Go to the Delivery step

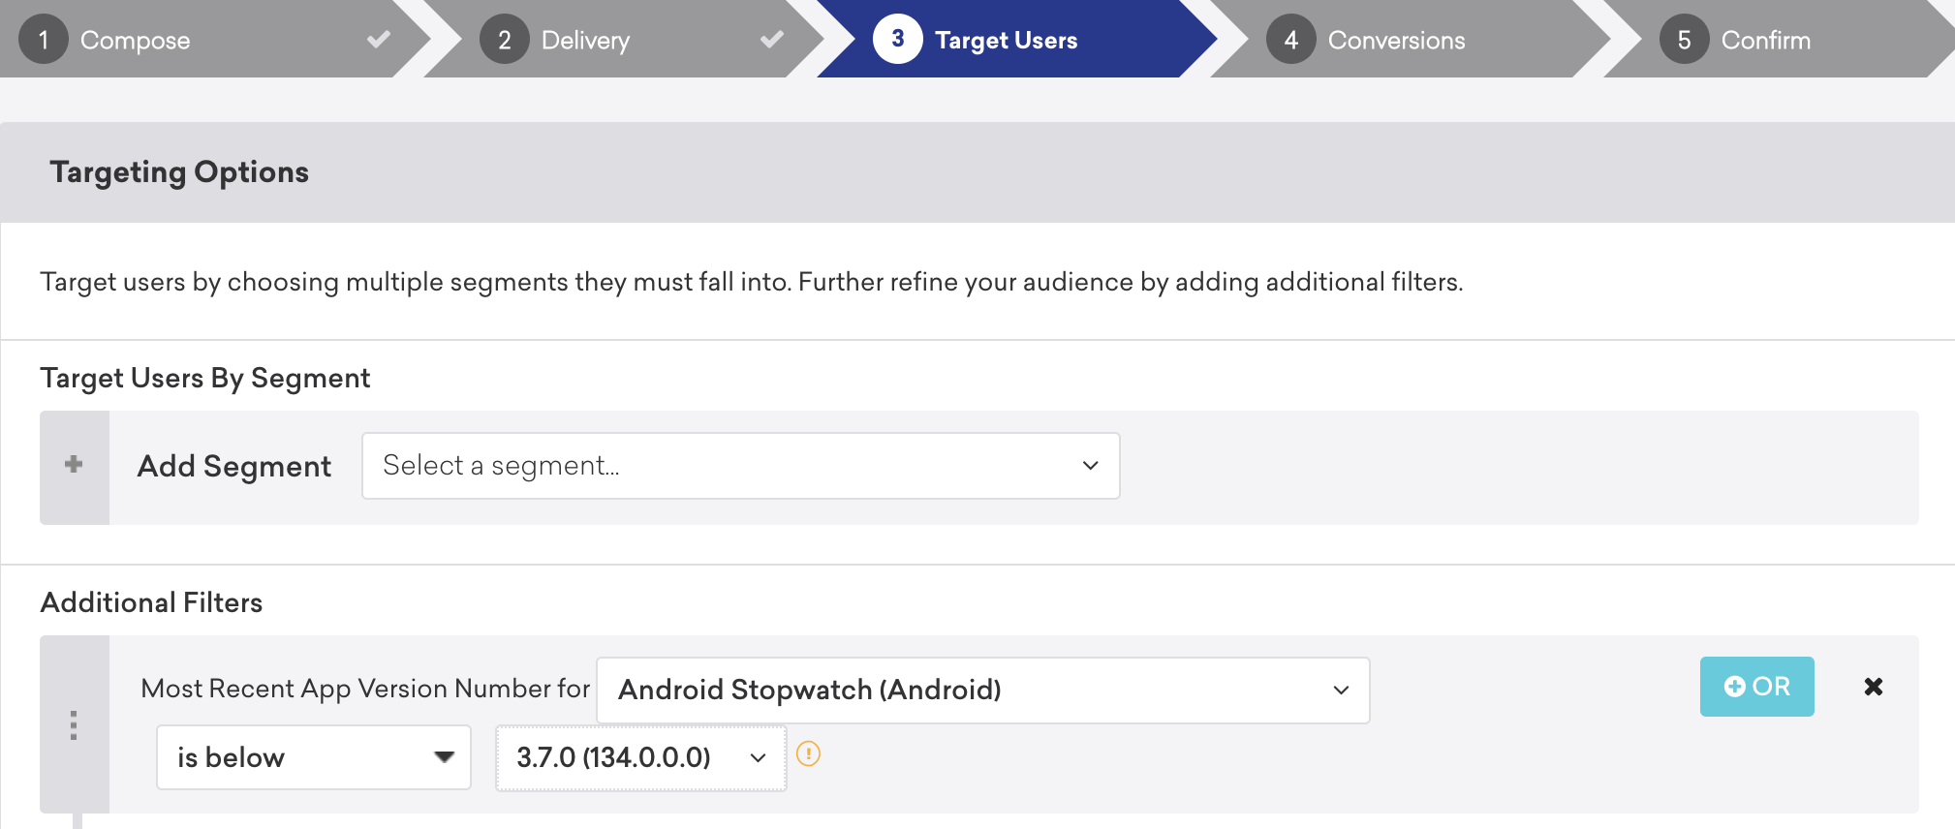click(585, 41)
